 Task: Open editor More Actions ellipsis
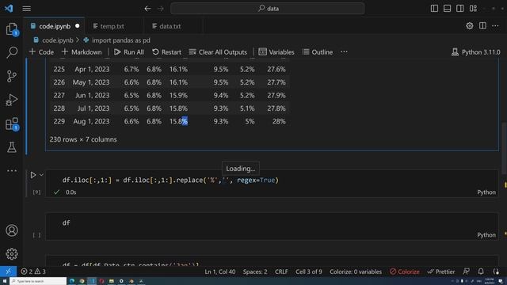pos(495,26)
